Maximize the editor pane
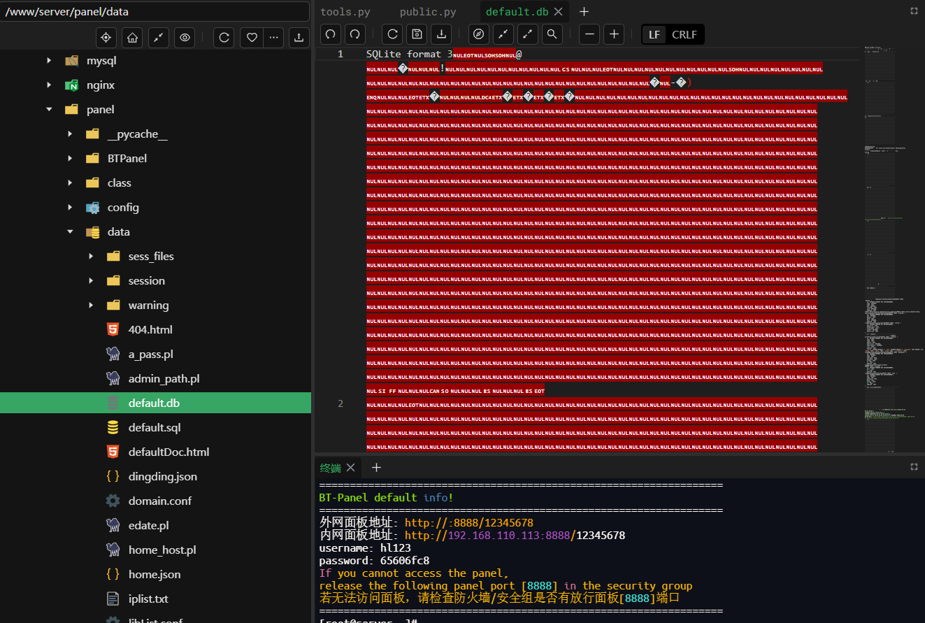925x623 pixels. coord(914,11)
